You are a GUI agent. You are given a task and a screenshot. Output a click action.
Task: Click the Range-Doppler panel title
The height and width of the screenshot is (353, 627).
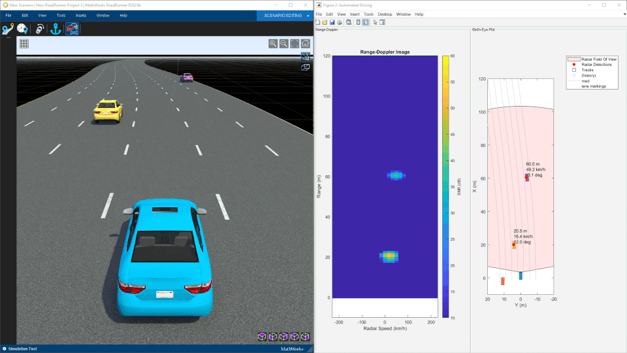pyautogui.click(x=327, y=29)
